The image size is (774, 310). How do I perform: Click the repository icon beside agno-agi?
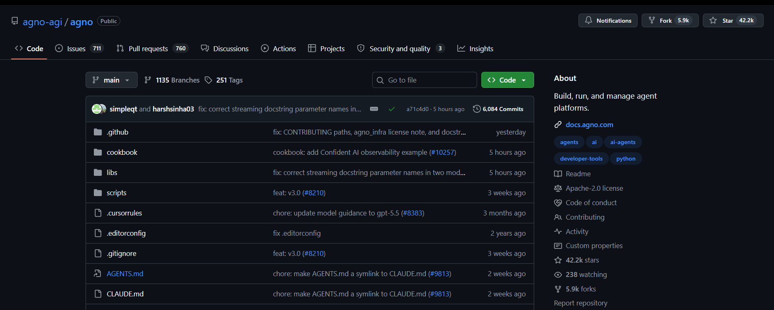point(15,21)
